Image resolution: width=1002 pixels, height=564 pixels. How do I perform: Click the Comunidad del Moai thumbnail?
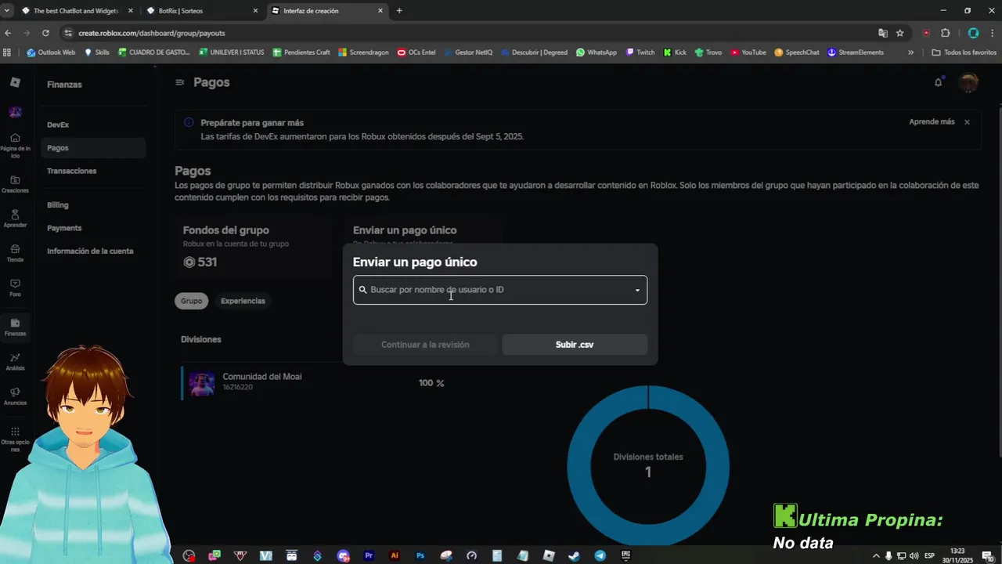coord(202,383)
